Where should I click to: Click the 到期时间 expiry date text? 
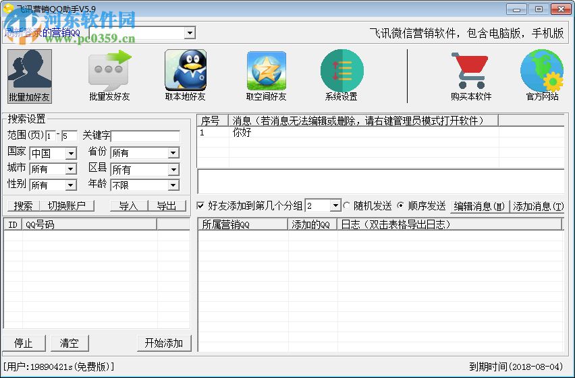pyautogui.click(x=516, y=367)
